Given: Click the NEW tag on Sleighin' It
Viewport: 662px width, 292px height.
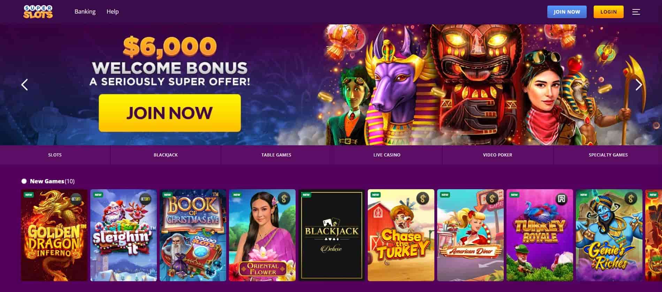Looking at the screenshot, I should pos(98,195).
